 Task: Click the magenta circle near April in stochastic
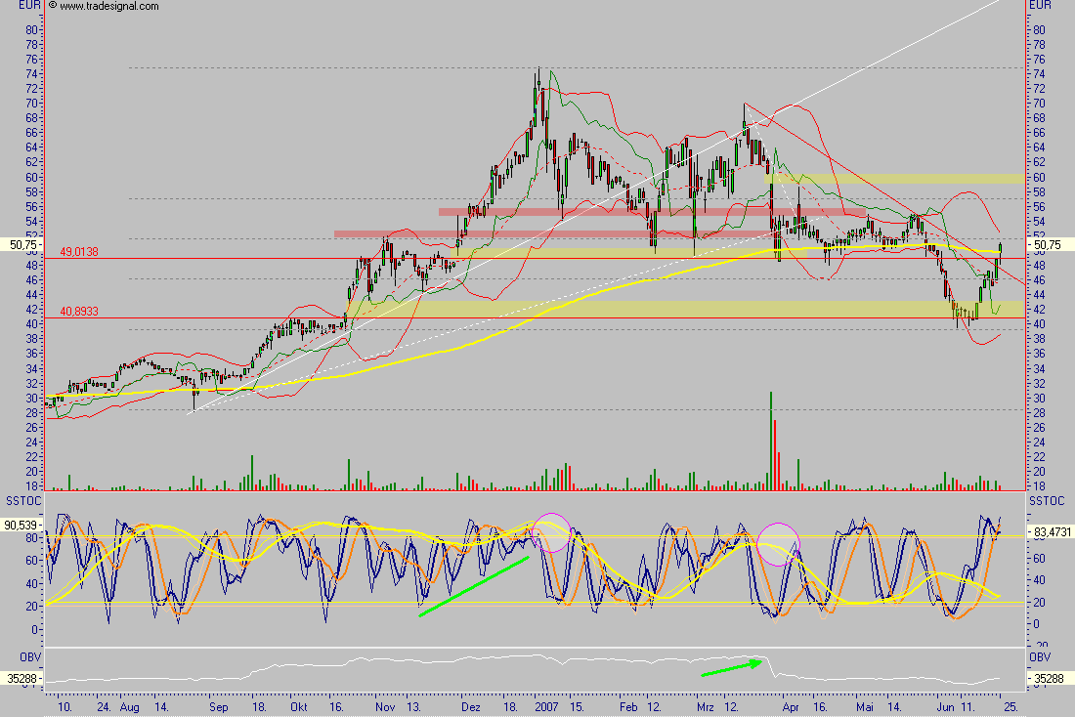[x=779, y=543]
